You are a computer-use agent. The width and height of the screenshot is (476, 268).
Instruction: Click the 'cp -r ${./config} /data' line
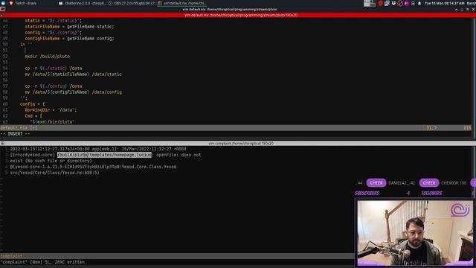point(54,86)
